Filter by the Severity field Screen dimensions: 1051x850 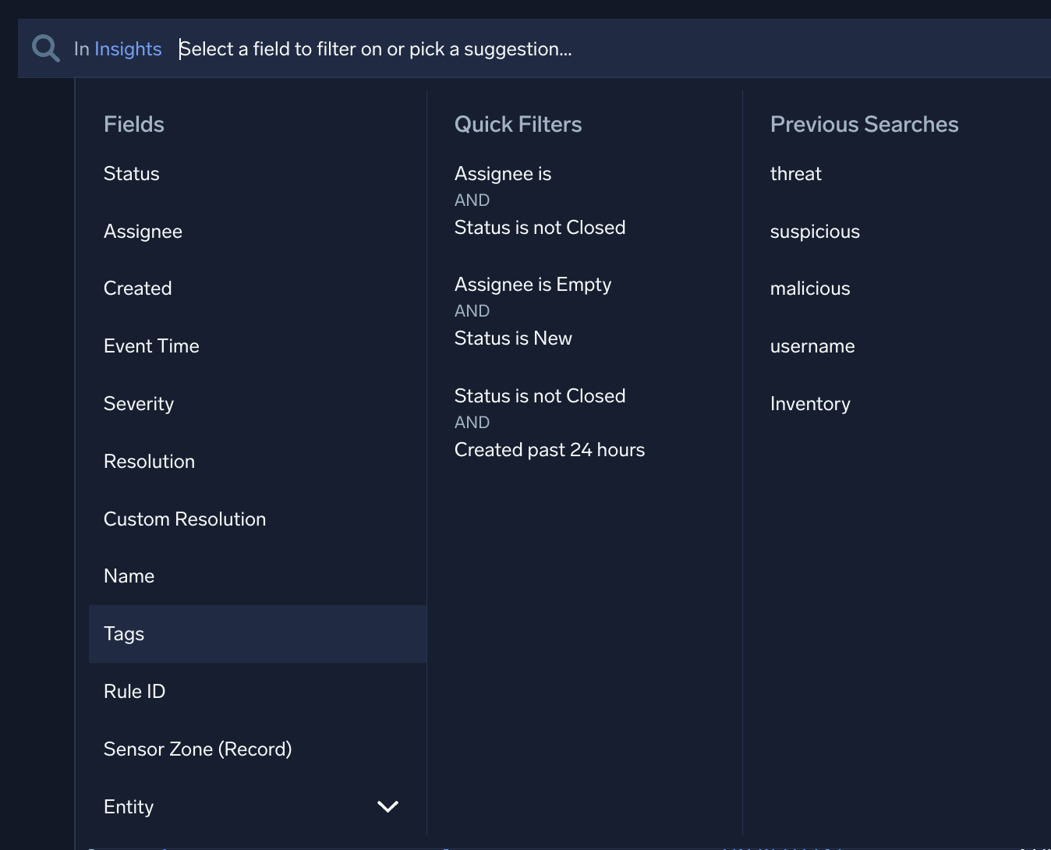tap(139, 404)
